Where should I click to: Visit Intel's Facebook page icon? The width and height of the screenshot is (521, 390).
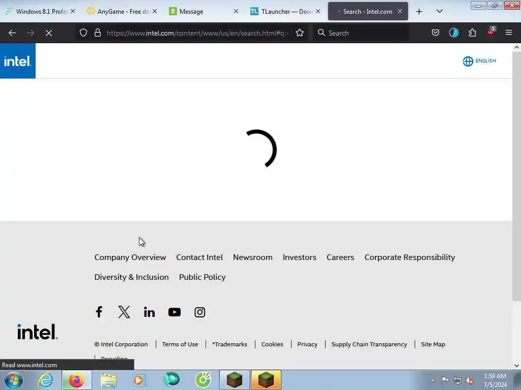click(x=99, y=312)
